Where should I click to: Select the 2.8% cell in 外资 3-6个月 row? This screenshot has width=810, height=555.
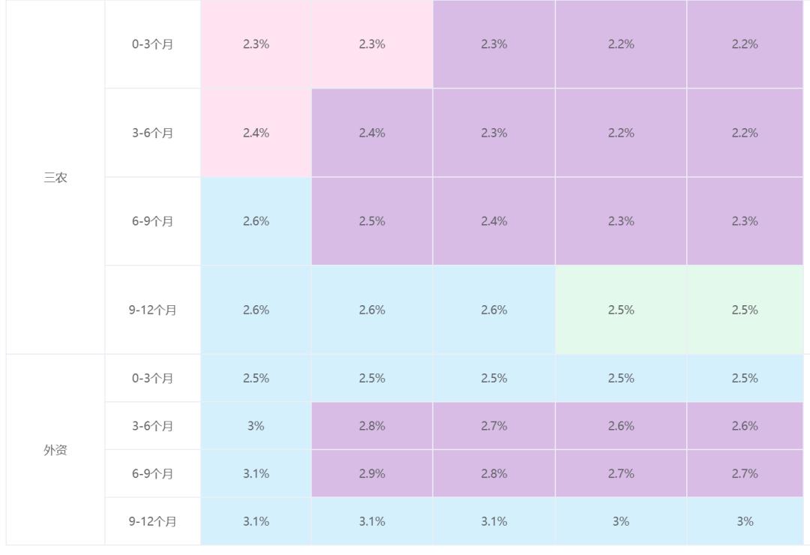tap(372, 426)
